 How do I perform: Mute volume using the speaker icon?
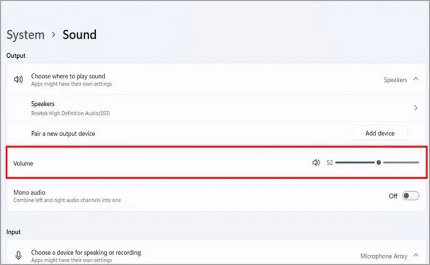[315, 163]
